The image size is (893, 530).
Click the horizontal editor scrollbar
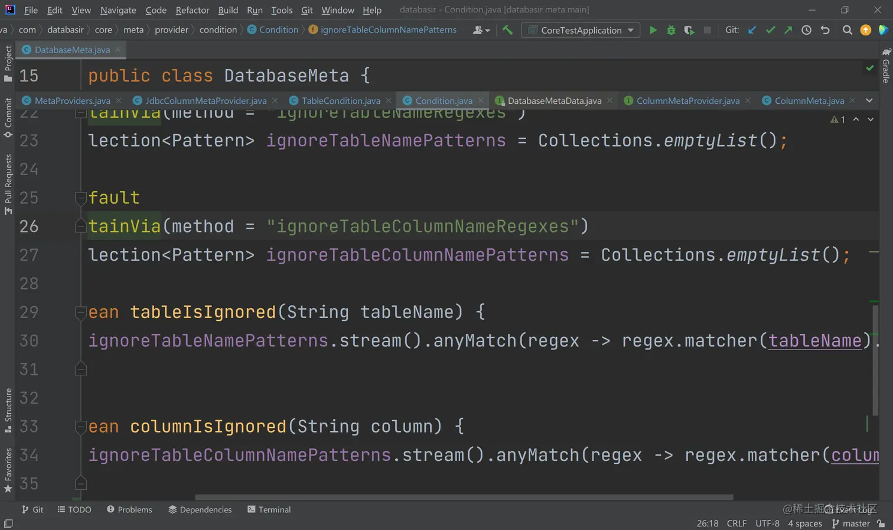[464, 497]
